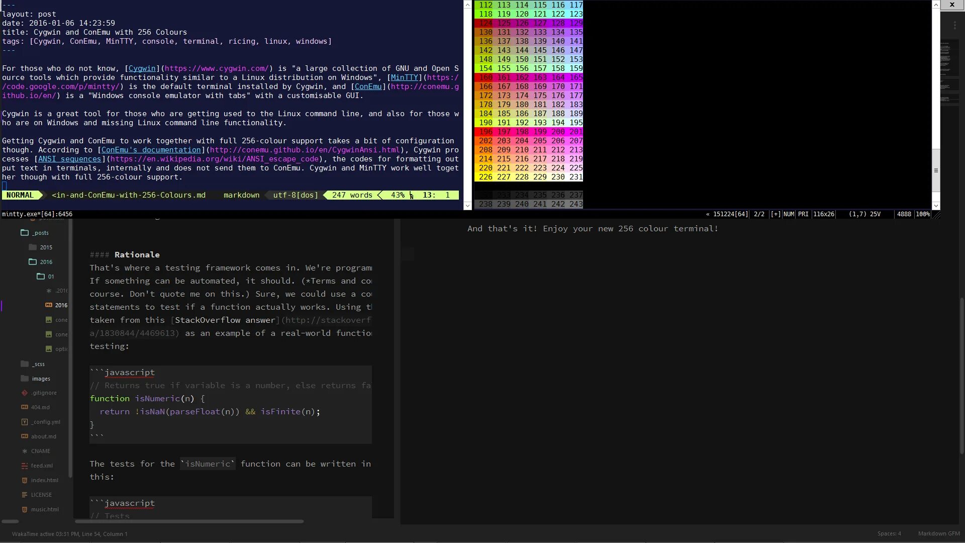
Task: Collapse the 01 subfolder
Action: 51,277
